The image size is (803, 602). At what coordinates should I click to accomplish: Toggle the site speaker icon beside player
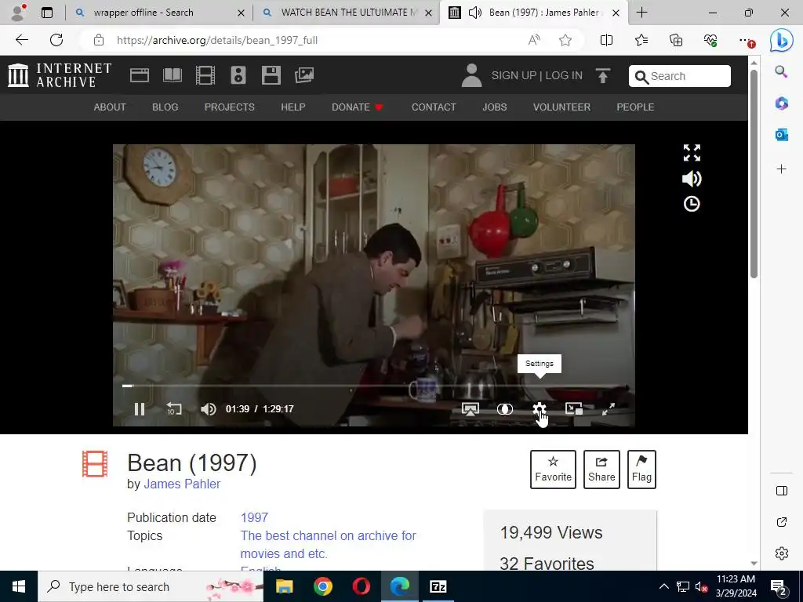click(692, 179)
